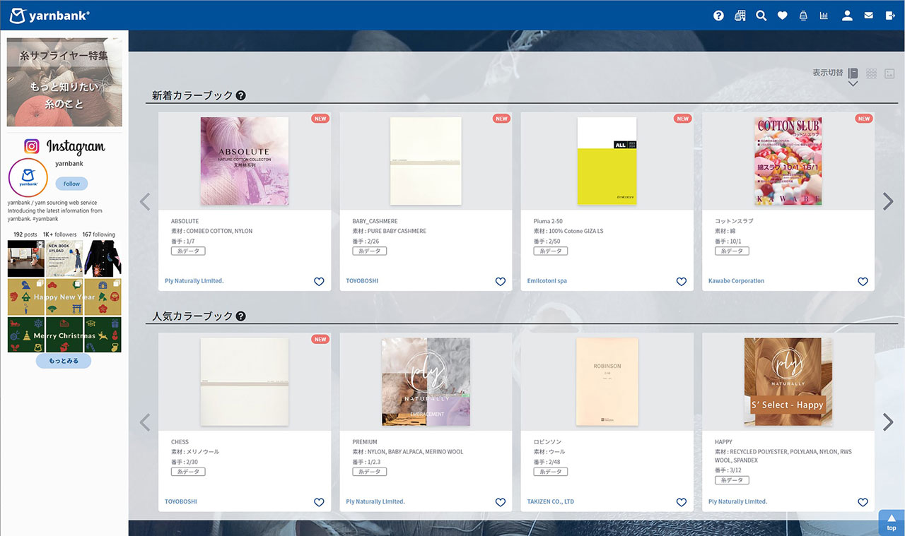Open the S' Select - Happy book cover
The image size is (905, 536).
[788, 382]
